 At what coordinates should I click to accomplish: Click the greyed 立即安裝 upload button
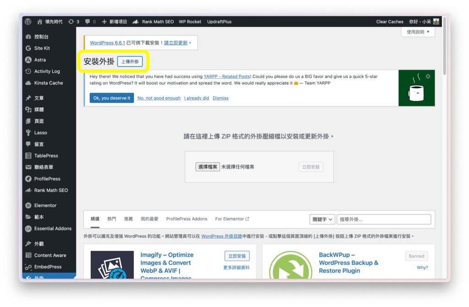point(311,167)
